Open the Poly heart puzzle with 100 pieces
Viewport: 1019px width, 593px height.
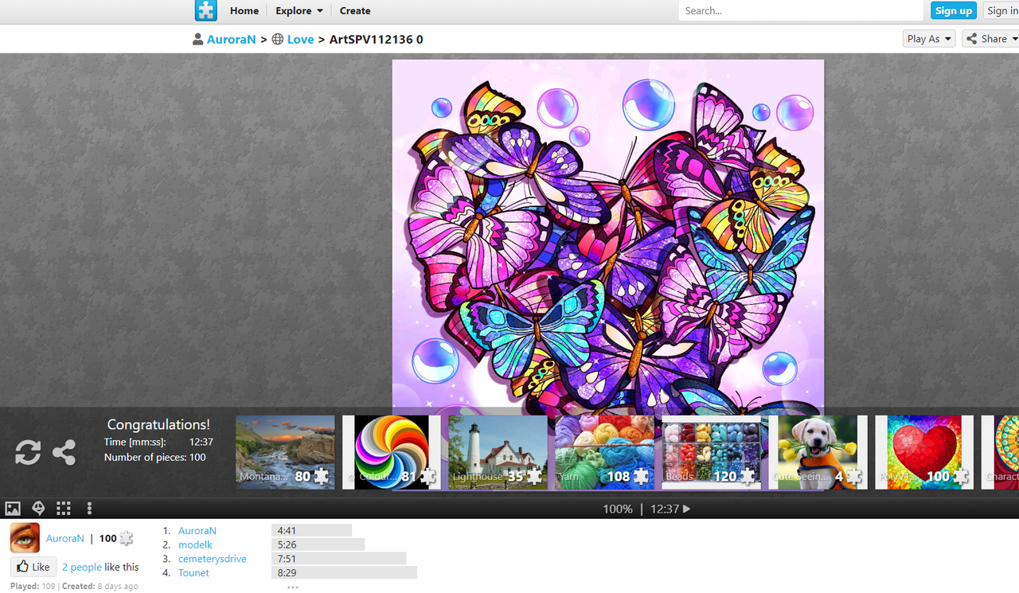point(924,452)
